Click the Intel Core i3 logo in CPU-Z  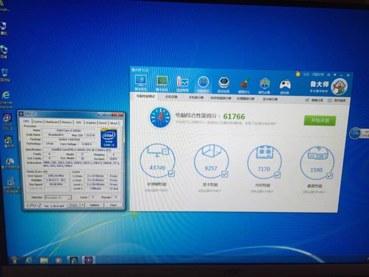(x=109, y=138)
